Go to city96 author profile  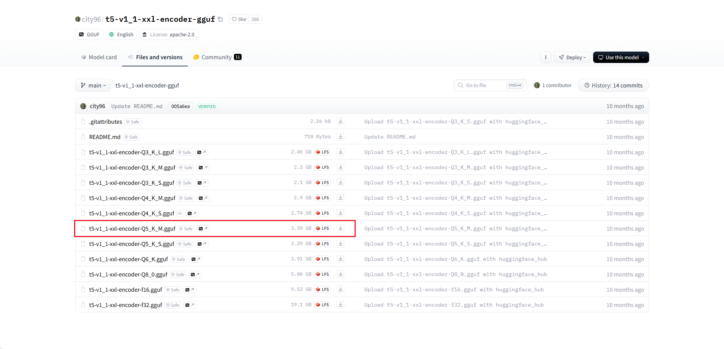click(x=91, y=19)
